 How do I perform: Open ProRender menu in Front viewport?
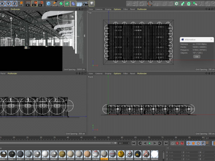tap(142, 73)
